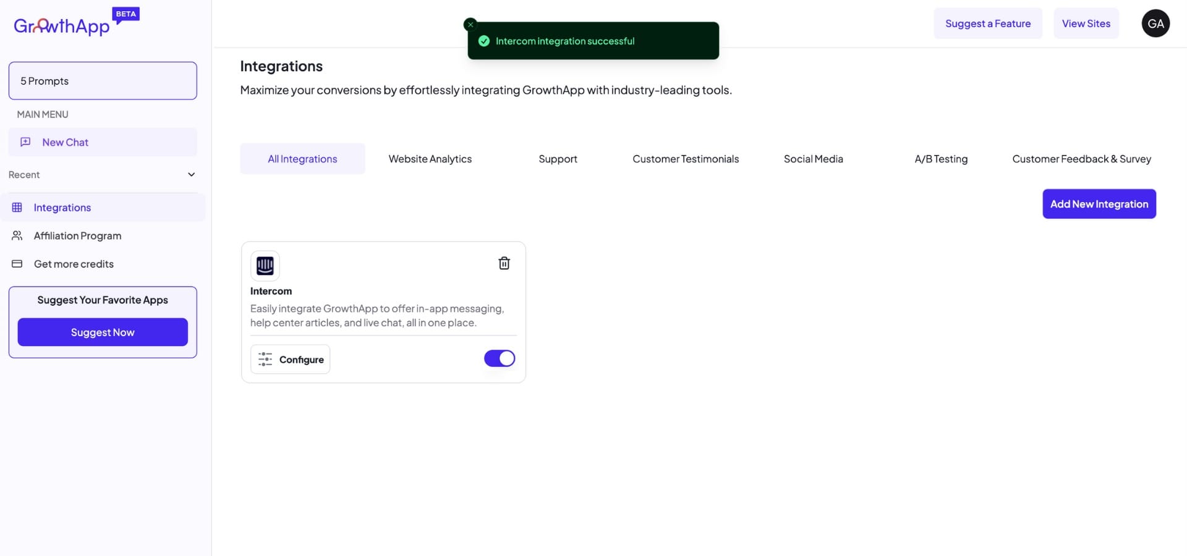Viewport: 1187px width, 556px height.
Task: Open the A/B Testing tab
Action: coord(941,159)
